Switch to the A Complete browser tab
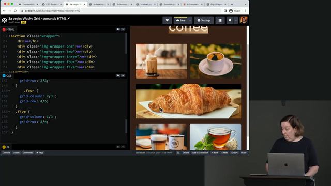This screenshot has height=186, width=331. [x=193, y=4]
